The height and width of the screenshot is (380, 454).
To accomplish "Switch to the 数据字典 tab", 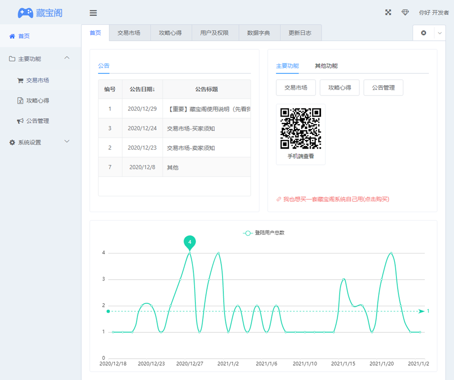I will click(259, 32).
